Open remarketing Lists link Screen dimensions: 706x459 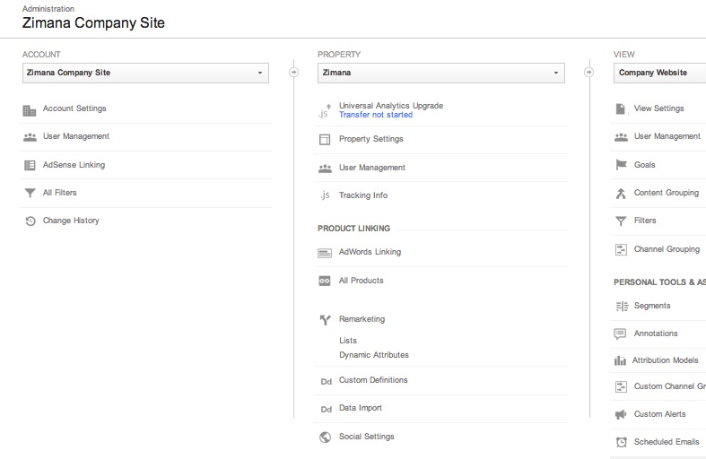[x=347, y=341]
